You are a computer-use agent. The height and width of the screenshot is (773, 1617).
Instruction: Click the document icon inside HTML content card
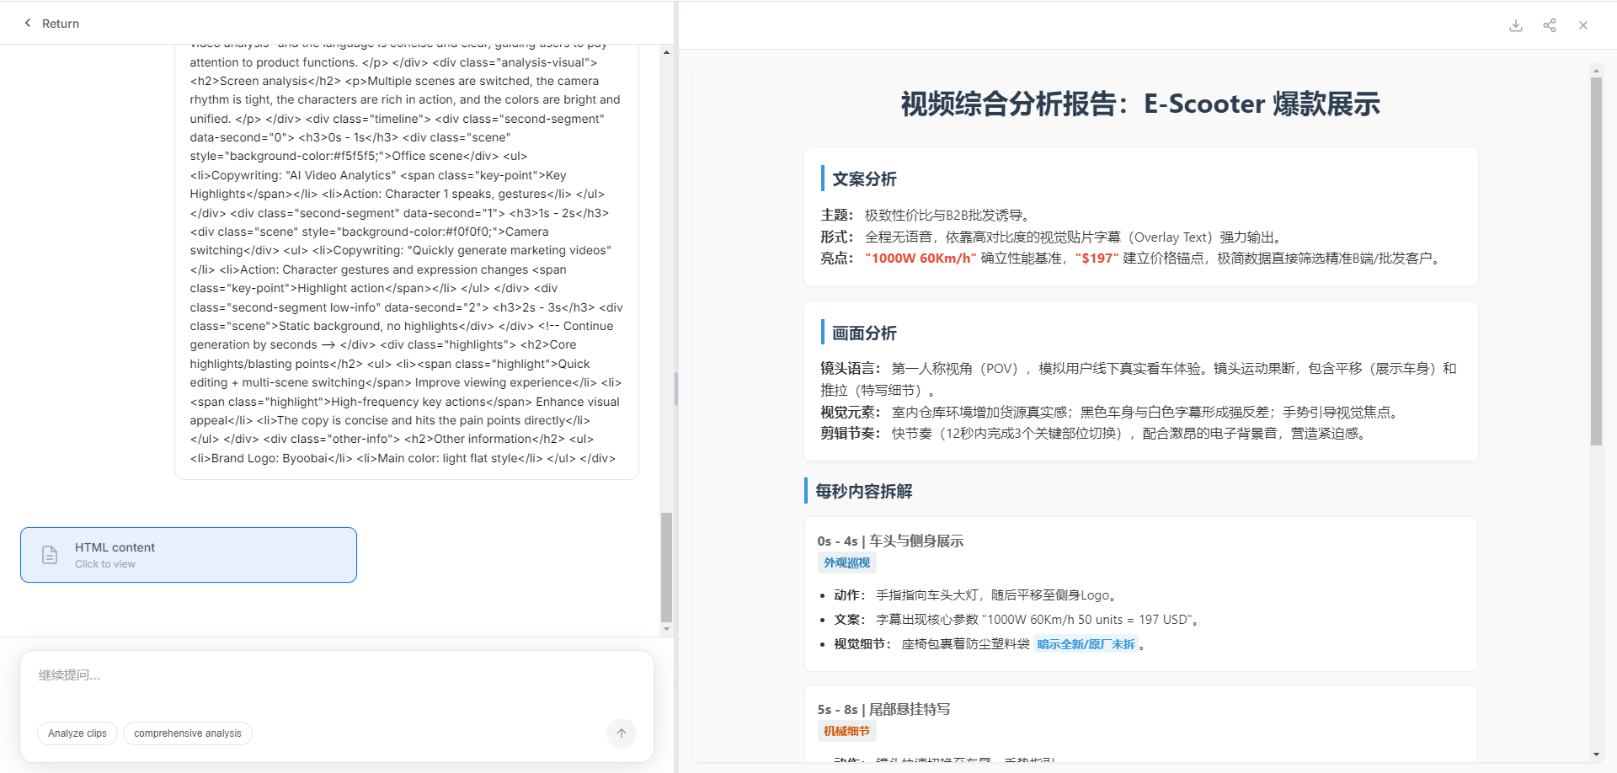49,554
